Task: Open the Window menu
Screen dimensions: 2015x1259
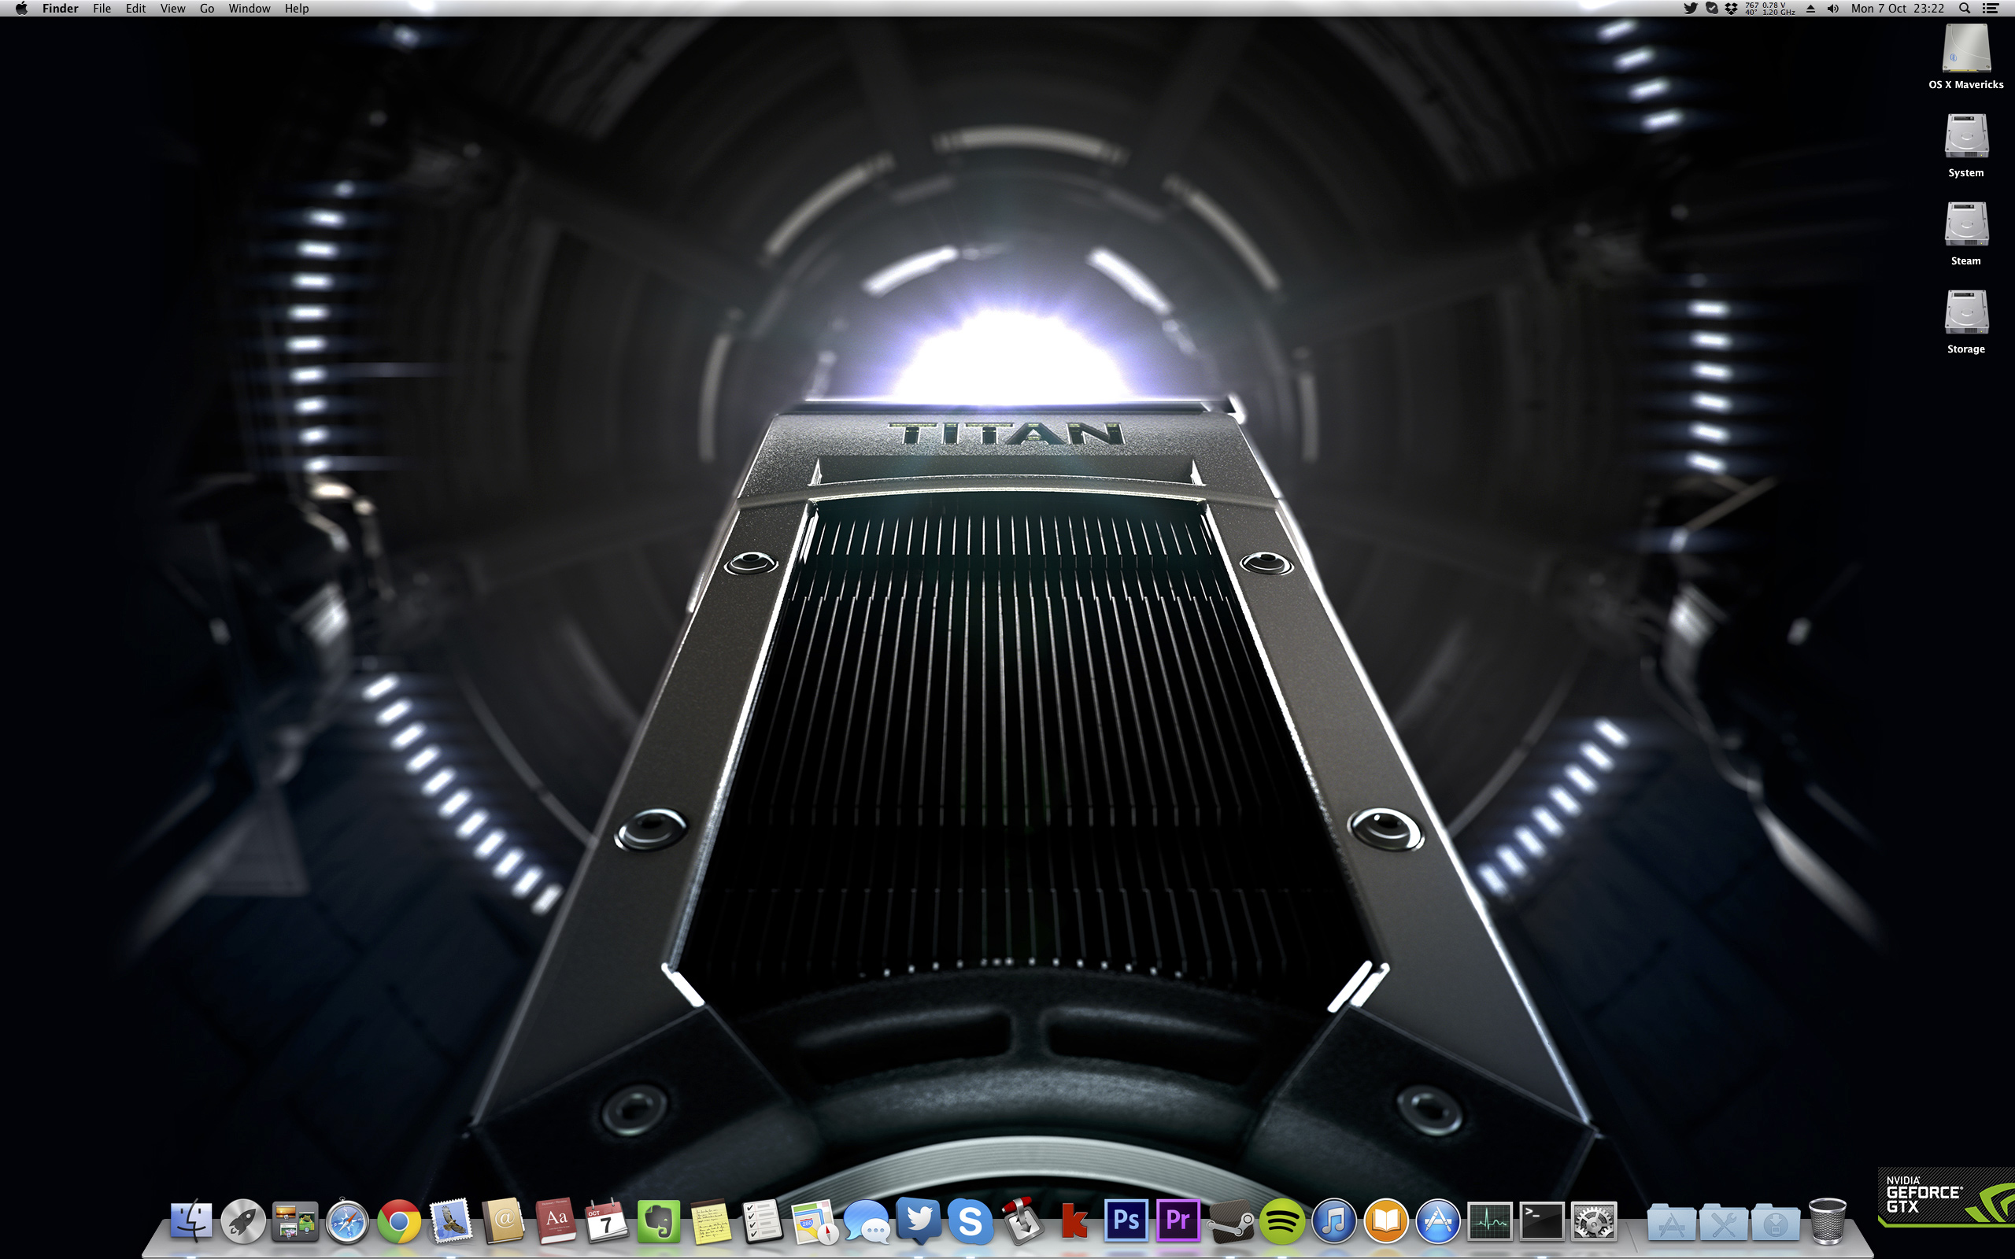Action: pyautogui.click(x=249, y=9)
